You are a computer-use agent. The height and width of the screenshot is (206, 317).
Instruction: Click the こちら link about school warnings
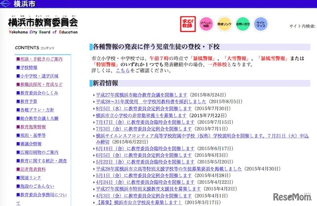click(x=123, y=71)
